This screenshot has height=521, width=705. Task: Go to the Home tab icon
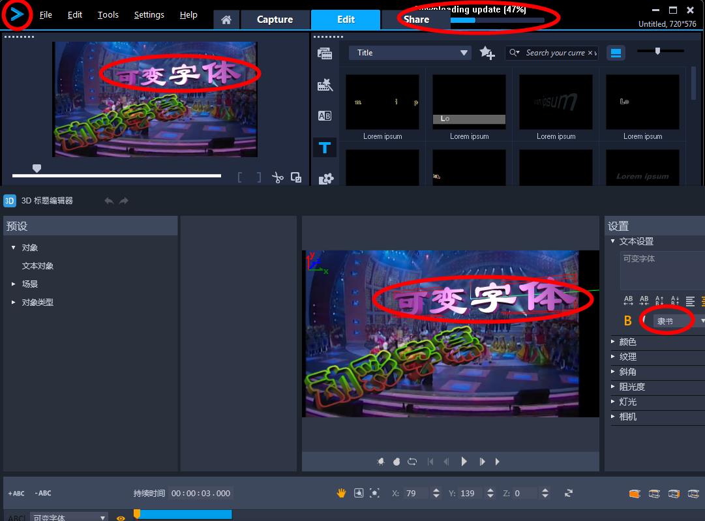pyautogui.click(x=226, y=20)
